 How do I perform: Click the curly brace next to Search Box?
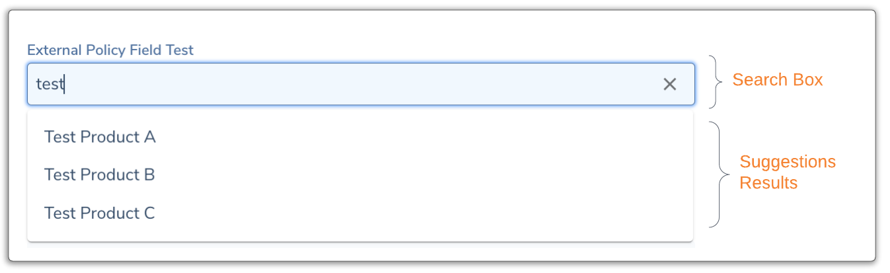click(x=716, y=82)
